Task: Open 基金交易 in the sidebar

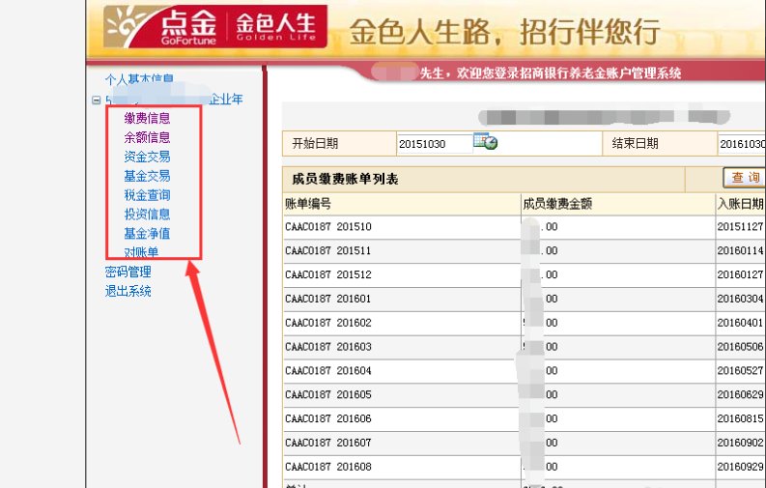Action: click(147, 175)
